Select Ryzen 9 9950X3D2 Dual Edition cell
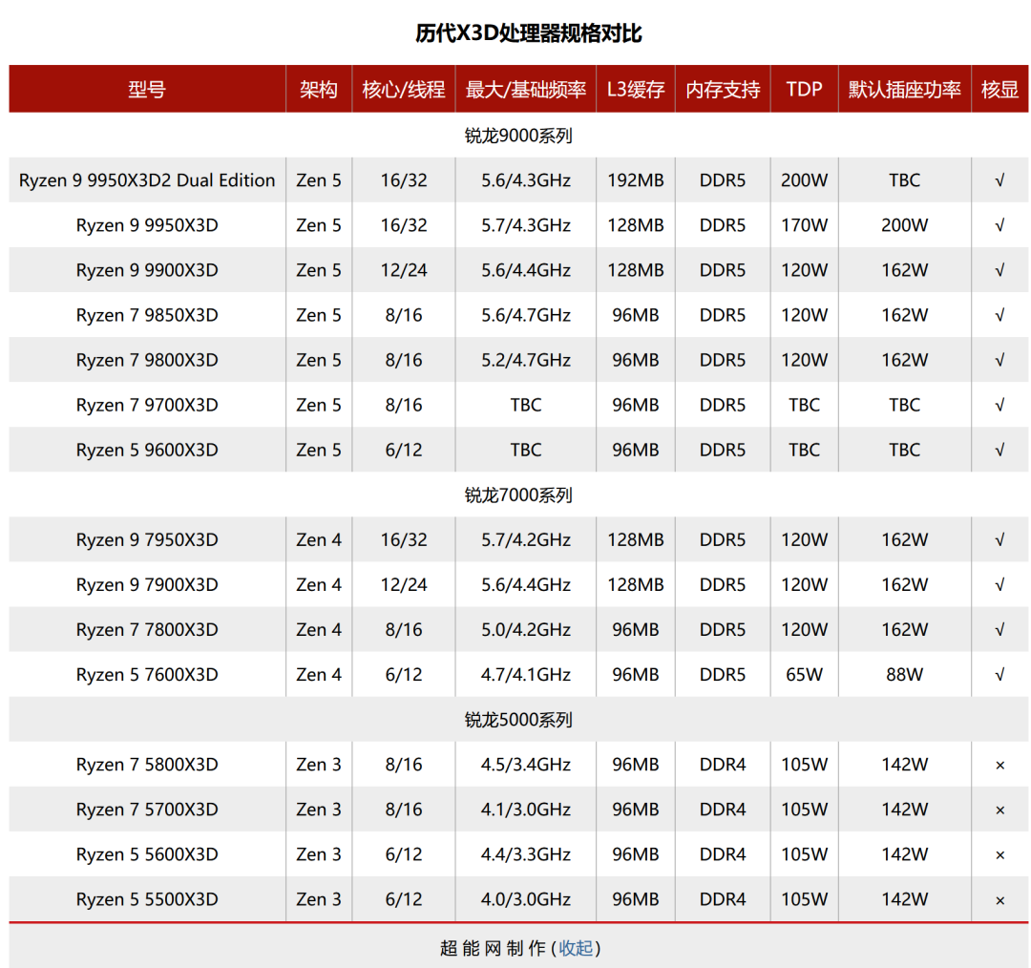 tap(147, 180)
